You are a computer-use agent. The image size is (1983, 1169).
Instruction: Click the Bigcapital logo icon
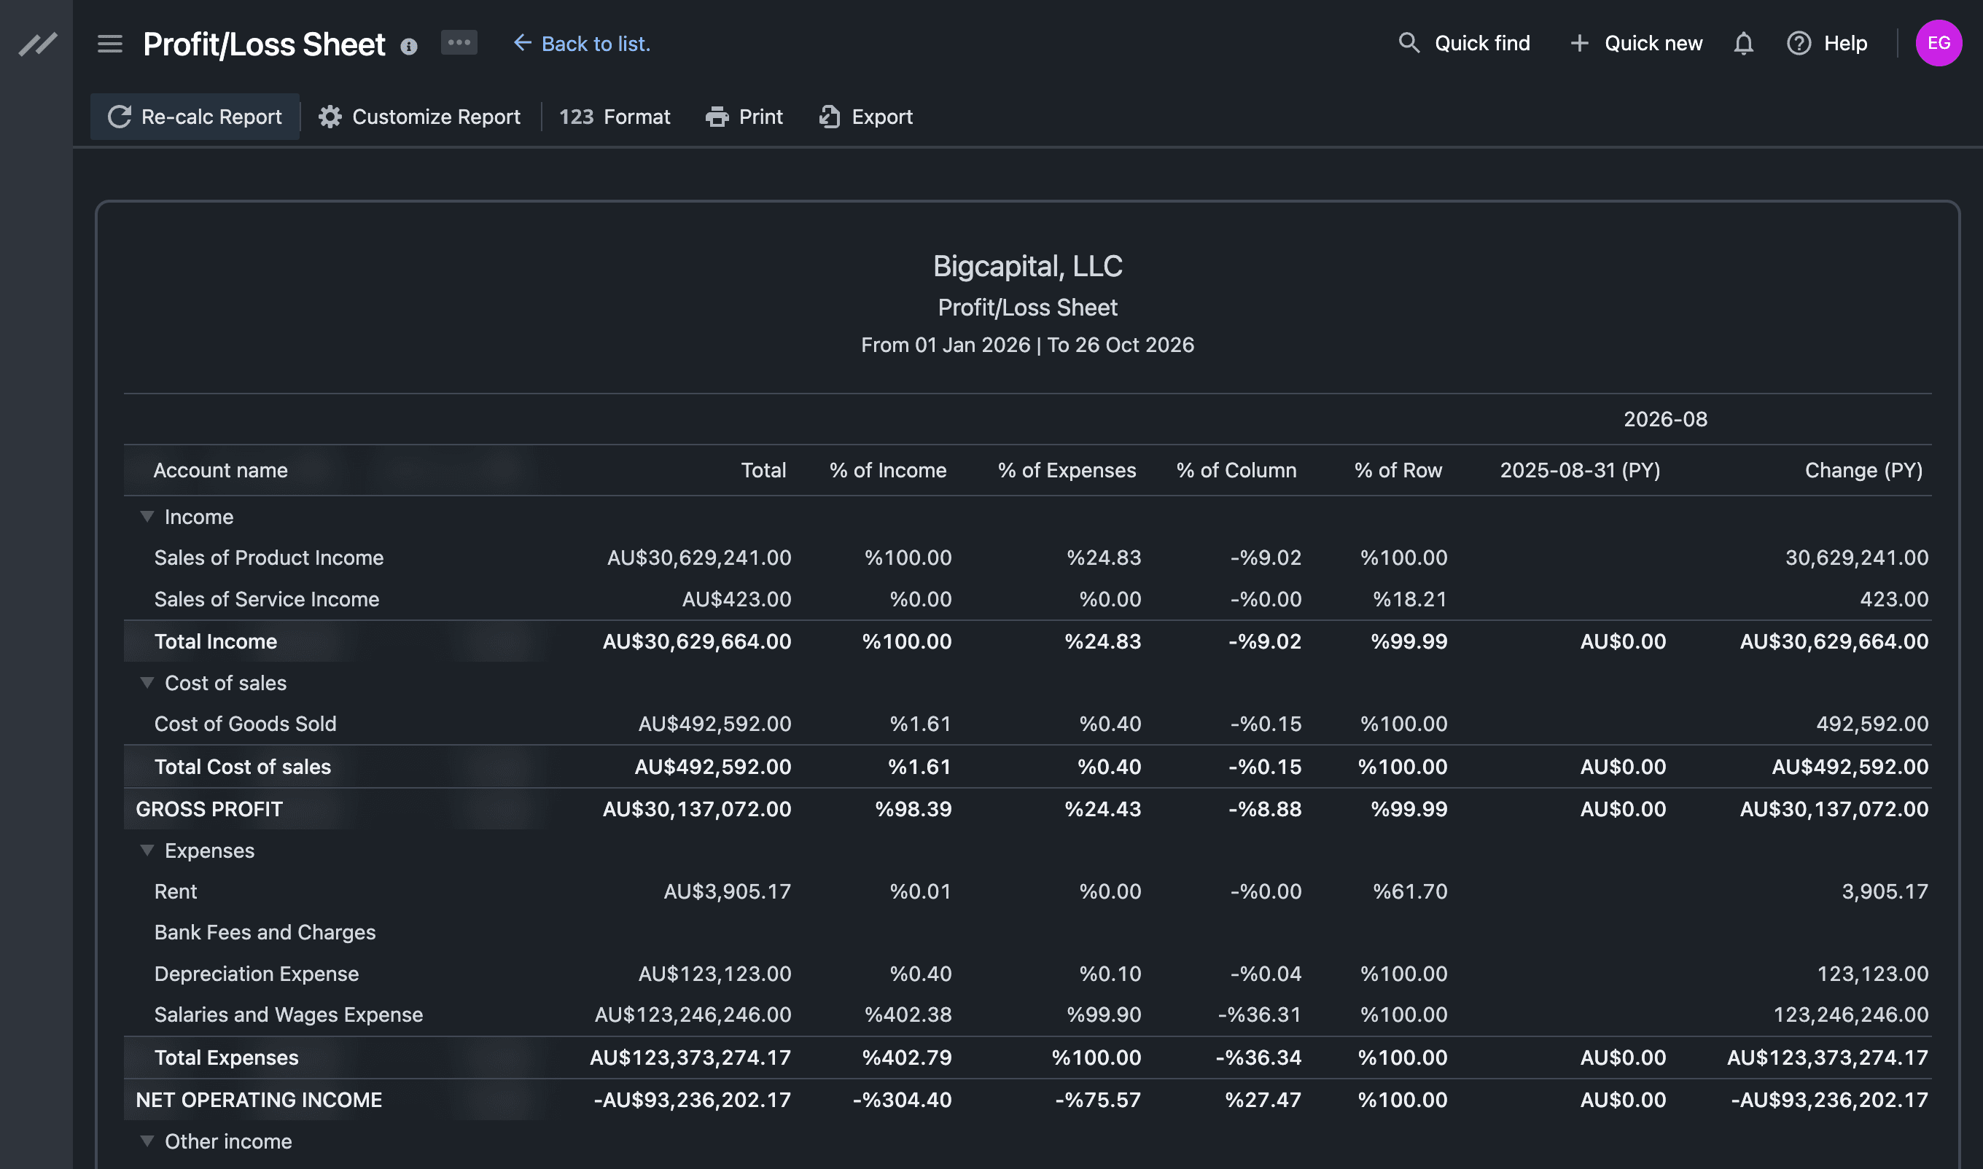(37, 44)
